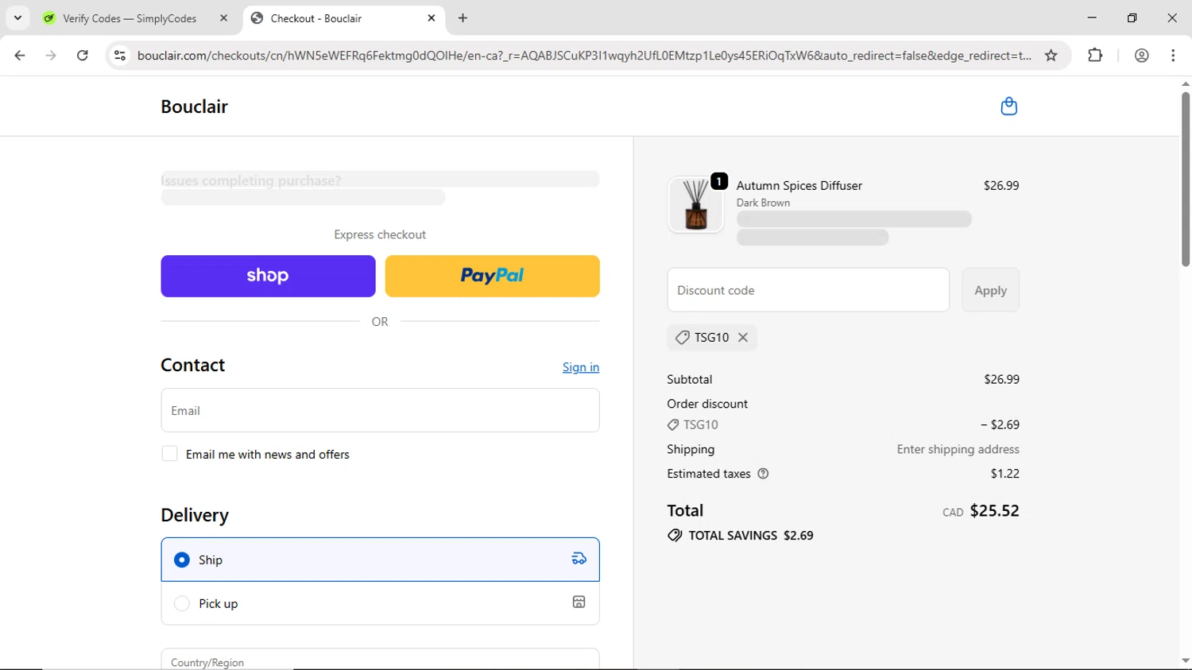This screenshot has width=1192, height=670.
Task: Go back to the previous page
Action: point(20,56)
